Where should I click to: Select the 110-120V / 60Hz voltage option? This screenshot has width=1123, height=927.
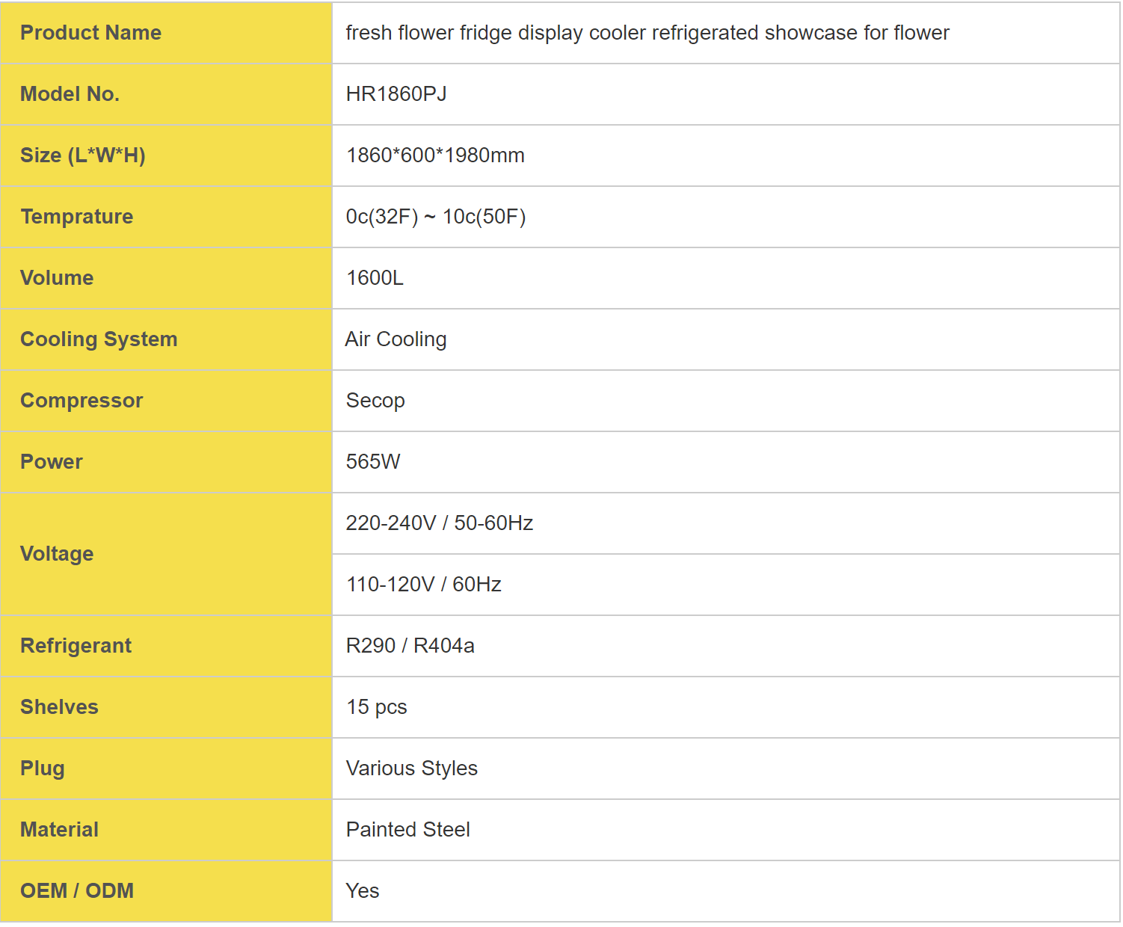pos(423,585)
